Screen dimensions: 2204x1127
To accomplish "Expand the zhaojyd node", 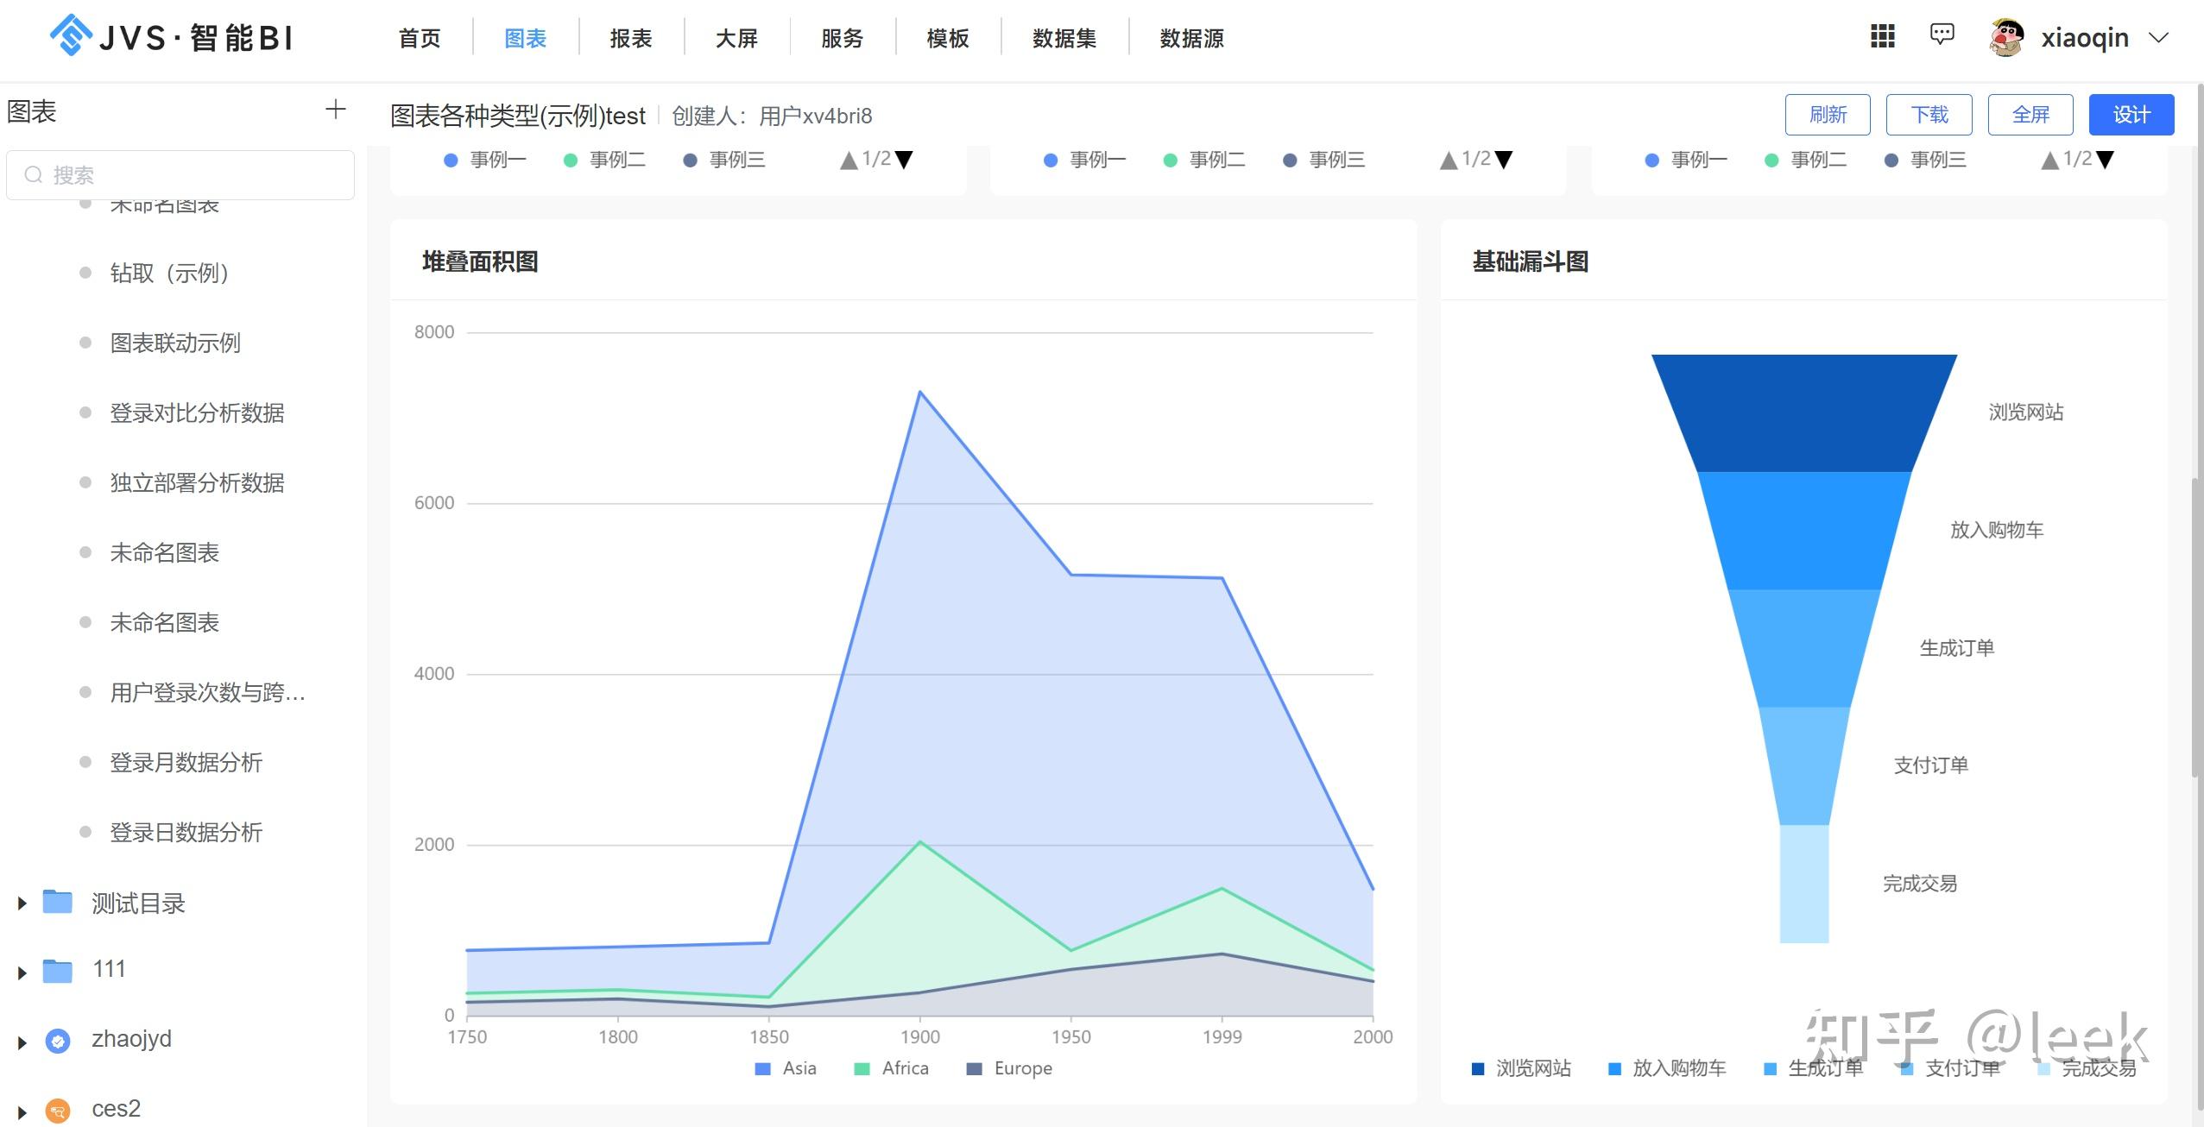I will (x=22, y=1043).
